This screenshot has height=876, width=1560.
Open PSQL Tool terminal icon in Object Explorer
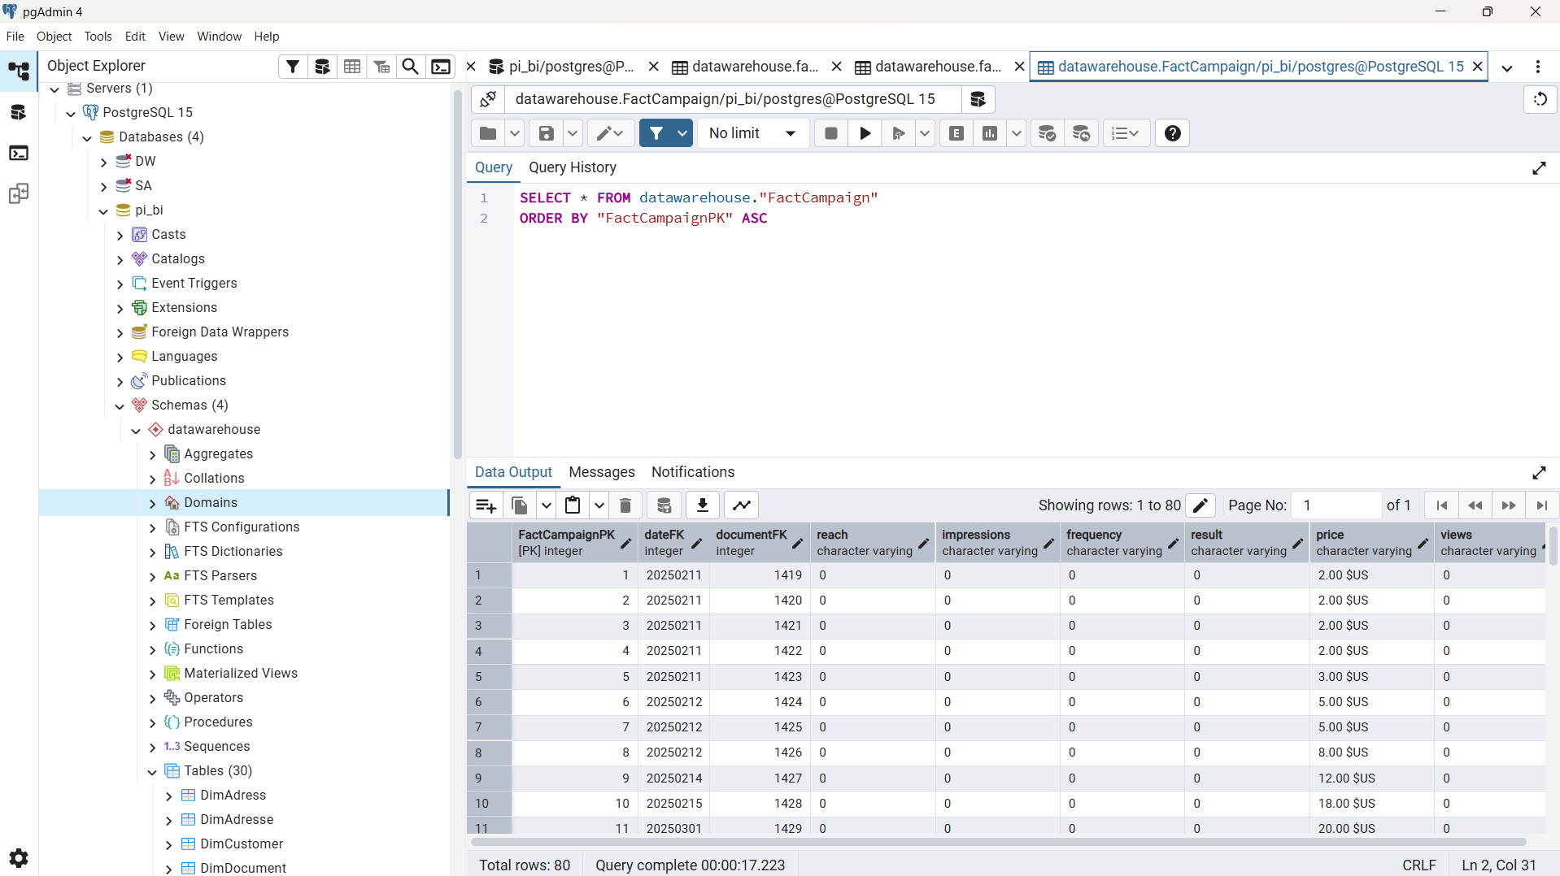click(x=441, y=67)
